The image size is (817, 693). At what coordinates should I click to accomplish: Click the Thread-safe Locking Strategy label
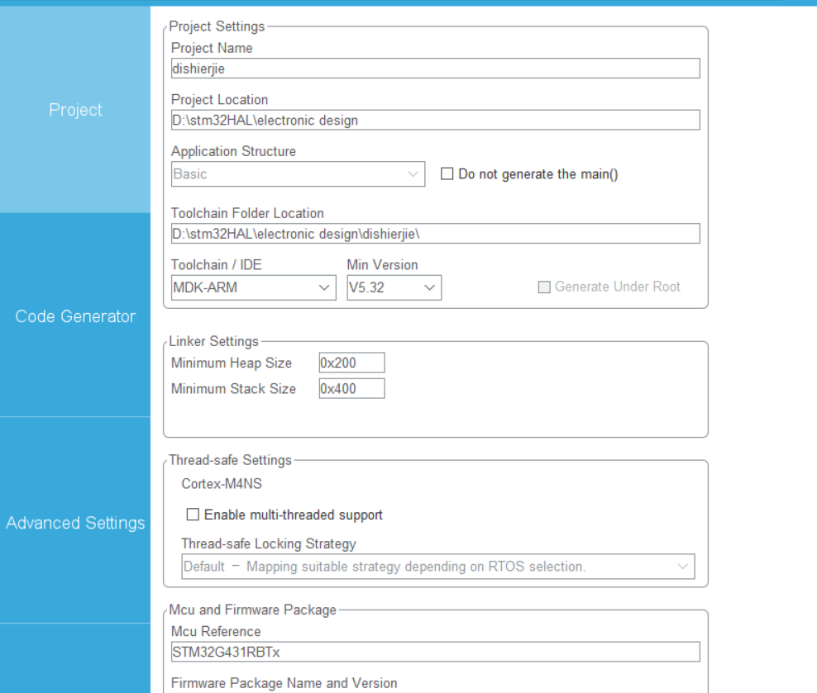269,543
